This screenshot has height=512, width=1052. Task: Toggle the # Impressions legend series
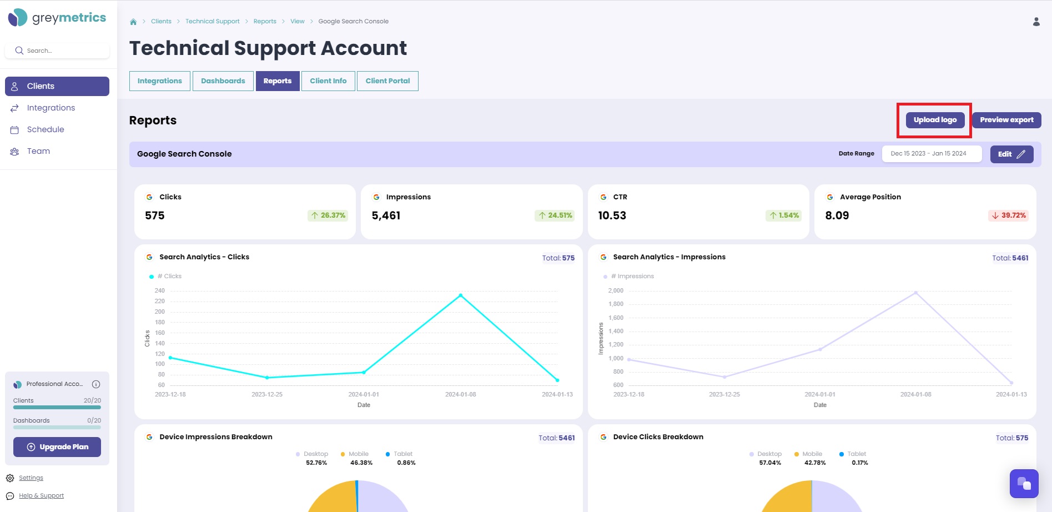628,277
